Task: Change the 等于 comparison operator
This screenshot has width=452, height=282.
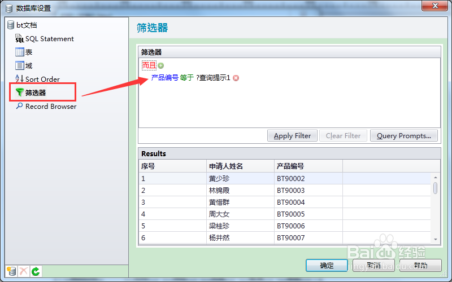Action: pos(187,78)
